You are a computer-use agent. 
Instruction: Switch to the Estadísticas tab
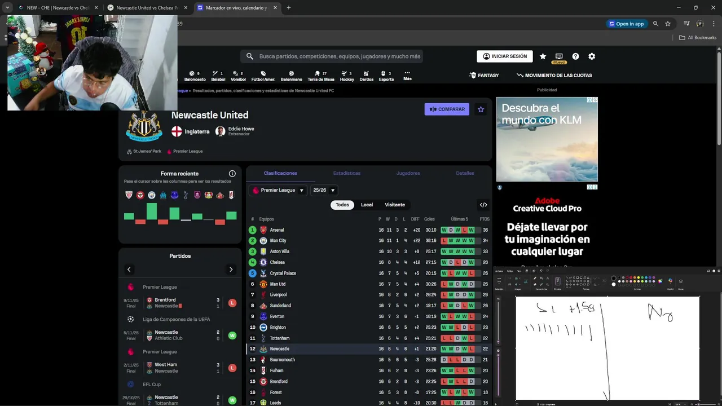pos(347,173)
